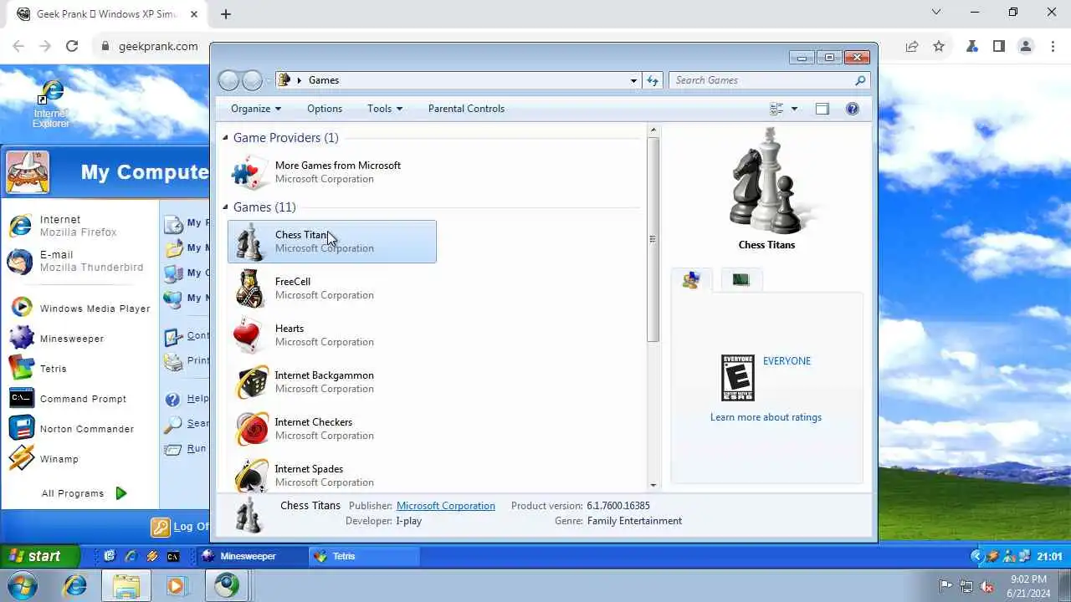This screenshot has width=1071, height=602.
Task: Click the ESRB Everyone rating icon
Action: [738, 378]
